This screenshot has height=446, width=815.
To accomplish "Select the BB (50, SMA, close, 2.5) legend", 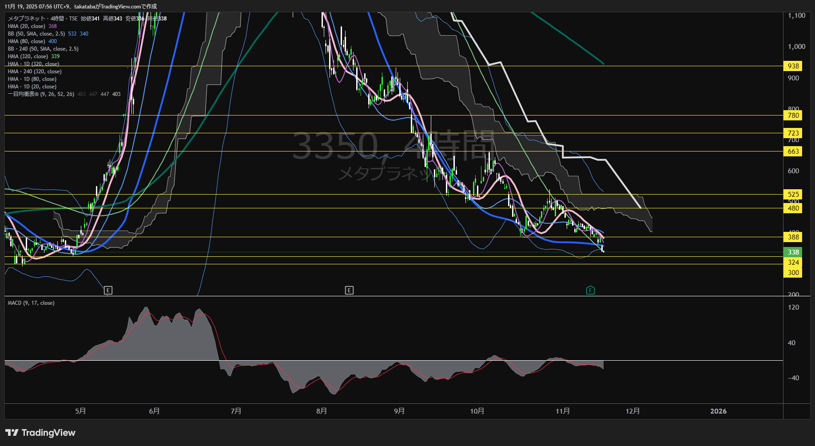I will tap(36, 34).
